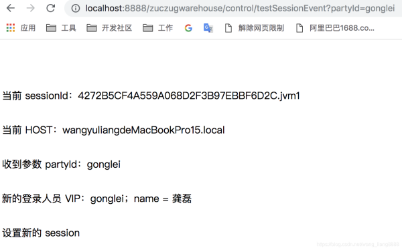Screen dimensions: 402x250
Task: Open the Google bookmark icon
Action: pyautogui.click(x=188, y=27)
